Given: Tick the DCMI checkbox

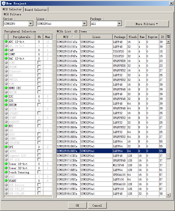Looking at the screenshot, I should pyautogui.click(x=39, y=63).
